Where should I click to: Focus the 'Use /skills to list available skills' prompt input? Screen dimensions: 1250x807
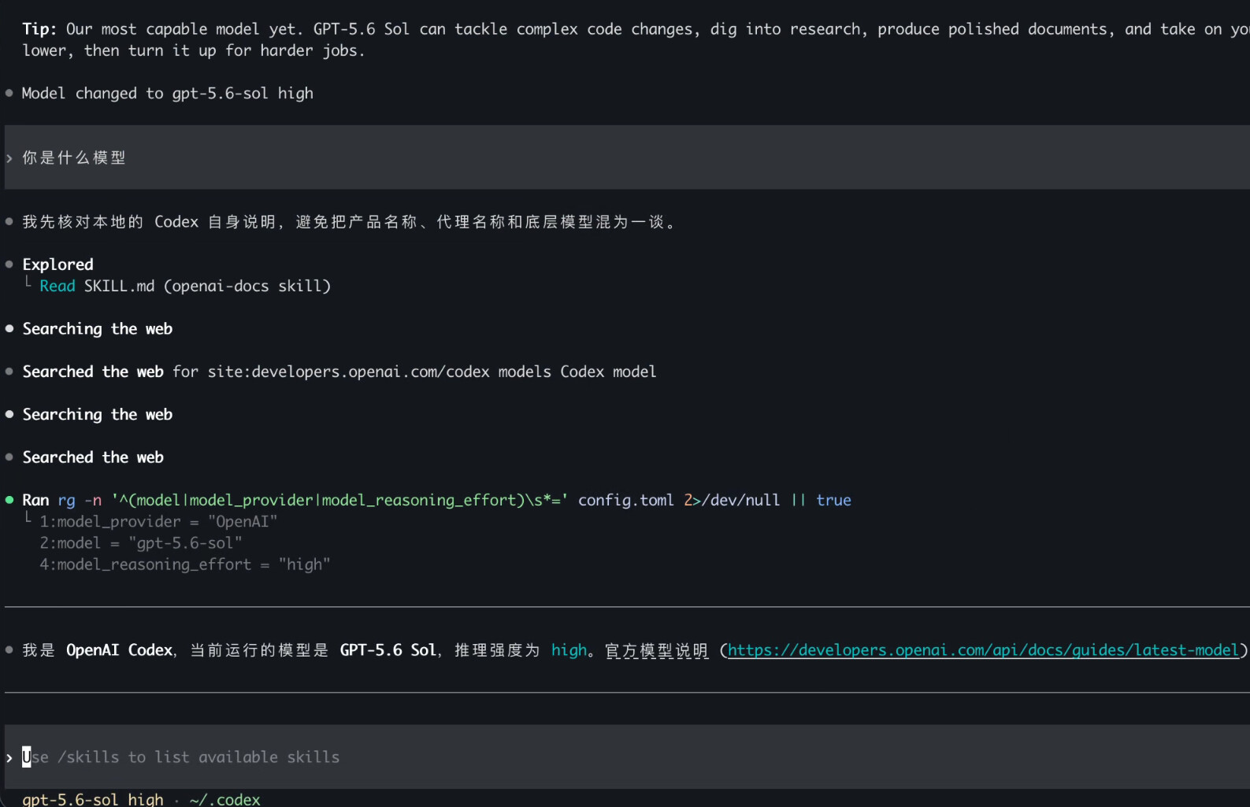(627, 757)
